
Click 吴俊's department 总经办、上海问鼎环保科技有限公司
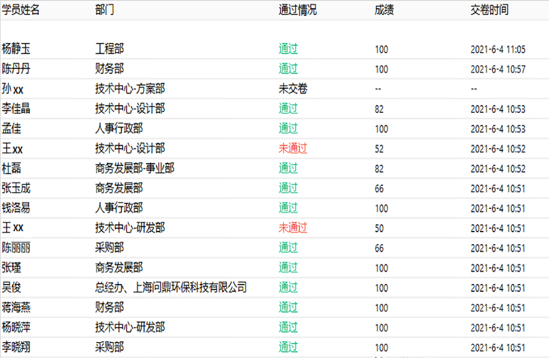(171, 288)
